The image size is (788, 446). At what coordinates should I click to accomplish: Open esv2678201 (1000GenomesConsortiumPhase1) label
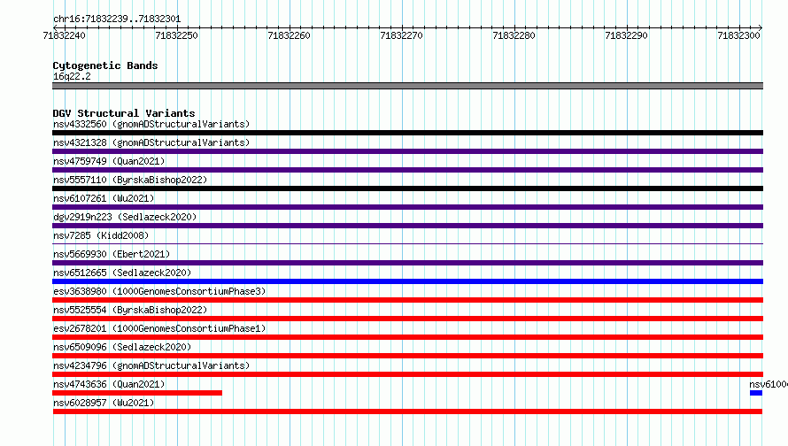click(159, 328)
